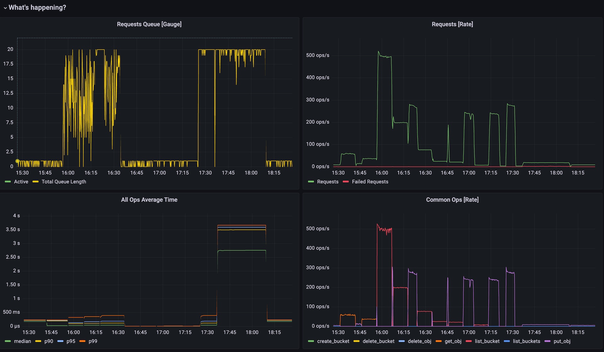Select the delete_bucket legend entry
The height and width of the screenshot is (352, 604).
tap(378, 341)
